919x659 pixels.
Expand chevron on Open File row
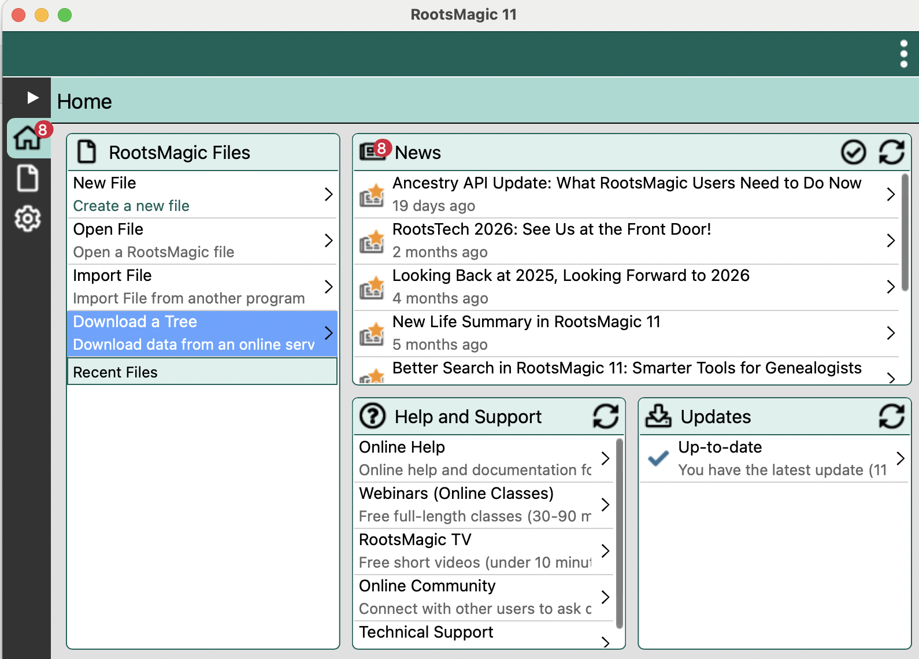click(x=328, y=240)
